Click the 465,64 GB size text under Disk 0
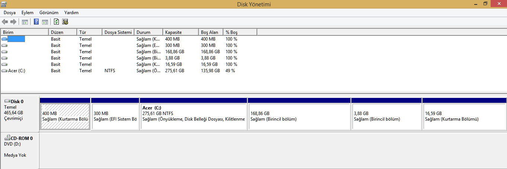 pos(13,113)
